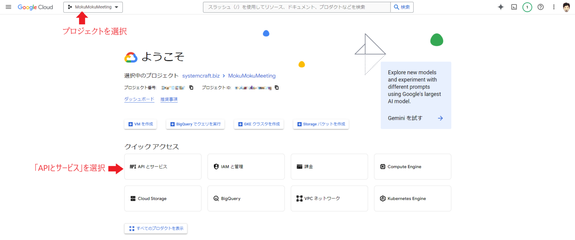Open the ダッシュボード link

click(x=139, y=99)
